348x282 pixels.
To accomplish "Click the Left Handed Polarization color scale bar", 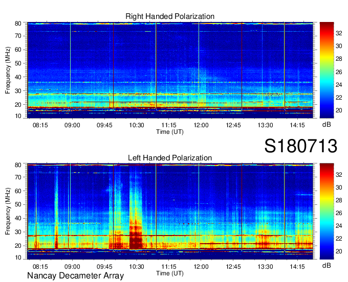I will pyautogui.click(x=327, y=212).
